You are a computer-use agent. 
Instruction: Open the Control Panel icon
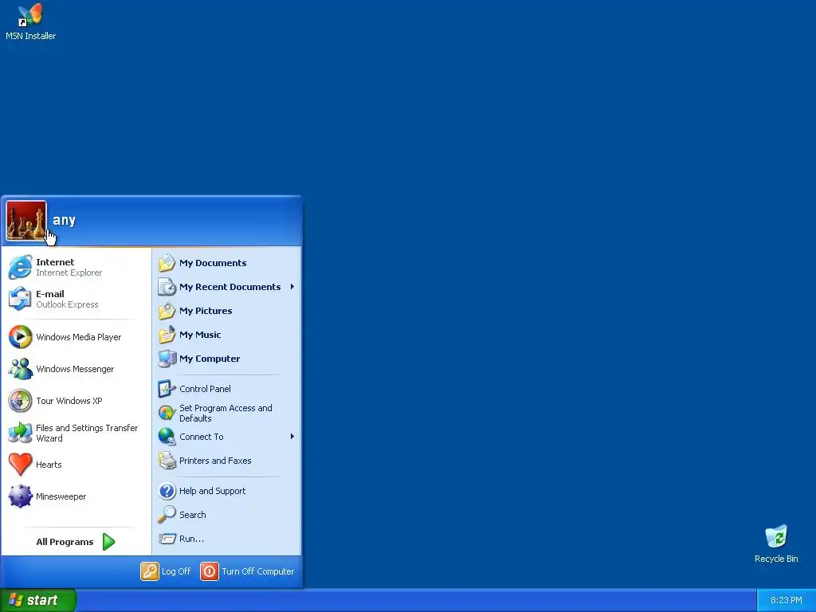pyautogui.click(x=167, y=389)
